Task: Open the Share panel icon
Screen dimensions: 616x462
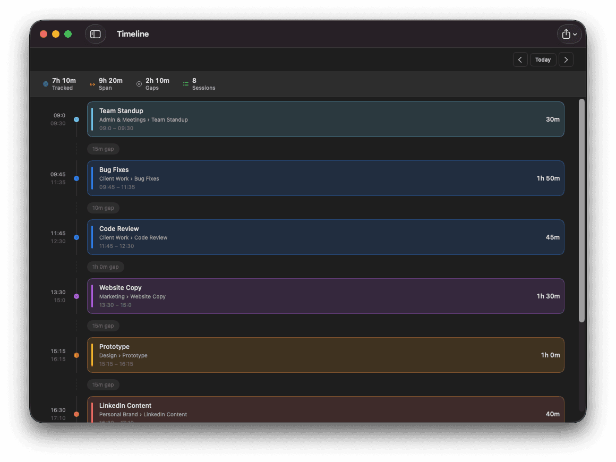Action: pyautogui.click(x=566, y=33)
